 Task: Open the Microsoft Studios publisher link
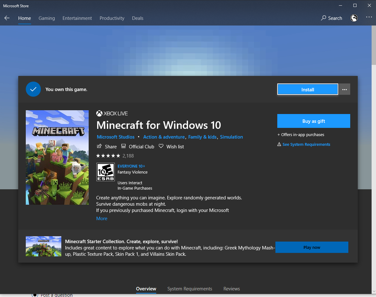[116, 137]
